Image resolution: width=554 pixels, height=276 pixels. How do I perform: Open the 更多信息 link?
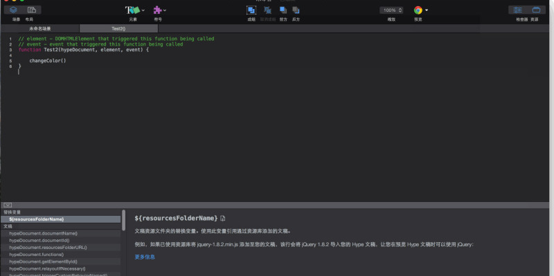tap(145, 257)
